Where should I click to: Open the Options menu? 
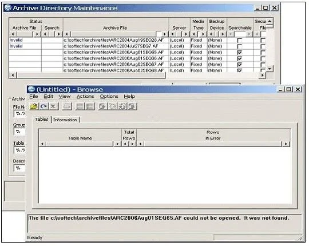click(109, 96)
